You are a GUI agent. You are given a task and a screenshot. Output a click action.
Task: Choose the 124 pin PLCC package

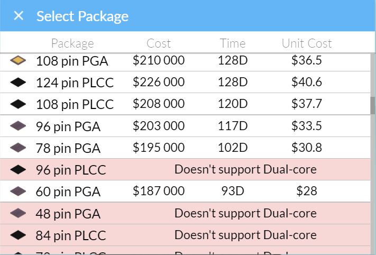click(185, 83)
